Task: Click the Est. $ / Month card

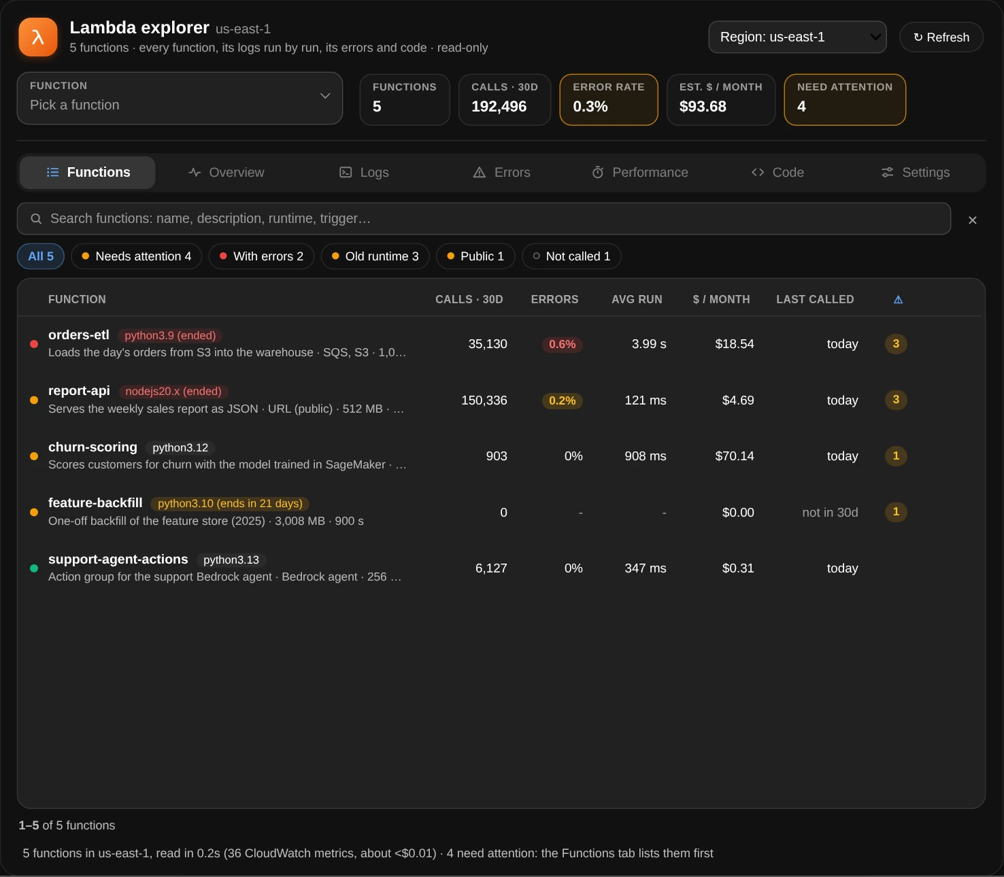Action: [721, 100]
